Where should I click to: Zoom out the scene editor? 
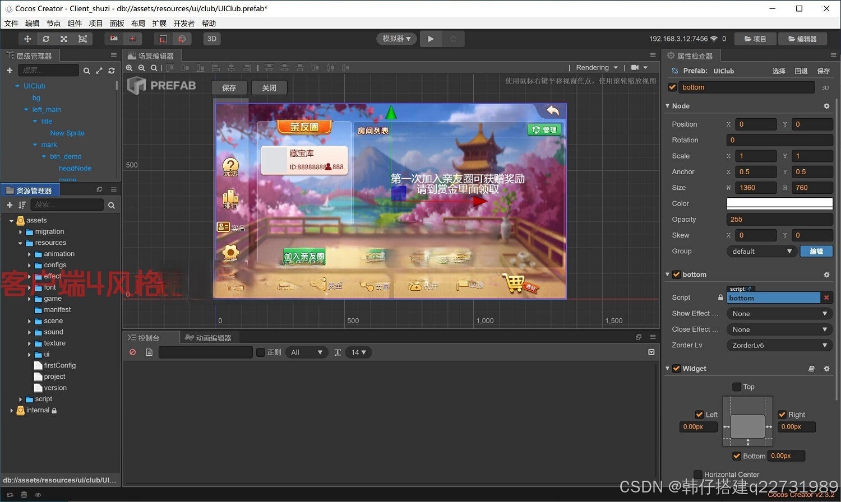[142, 68]
